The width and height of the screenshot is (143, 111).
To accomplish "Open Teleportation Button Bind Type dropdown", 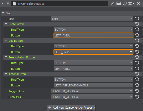I will click(93, 63).
